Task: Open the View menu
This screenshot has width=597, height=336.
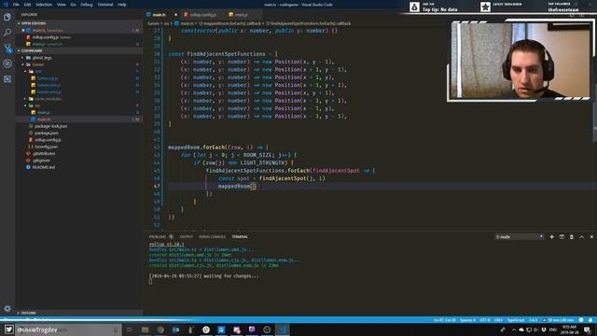Action: pyautogui.click(x=61, y=5)
